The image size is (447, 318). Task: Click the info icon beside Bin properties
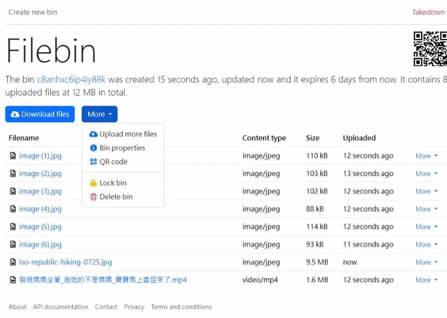tap(93, 148)
